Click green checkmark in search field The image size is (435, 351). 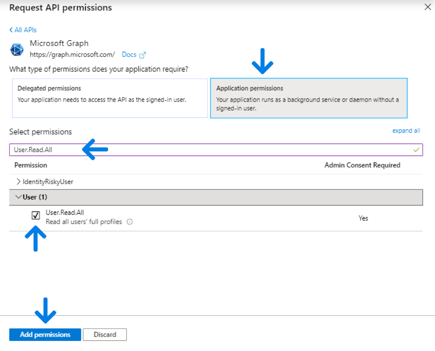[416, 150]
